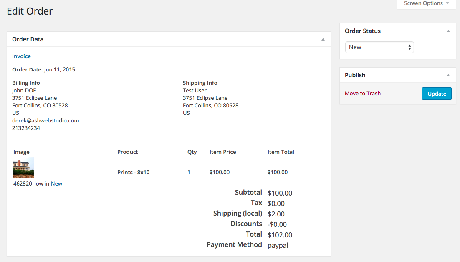
Task: Open the Invoice link
Action: [x=21, y=56]
